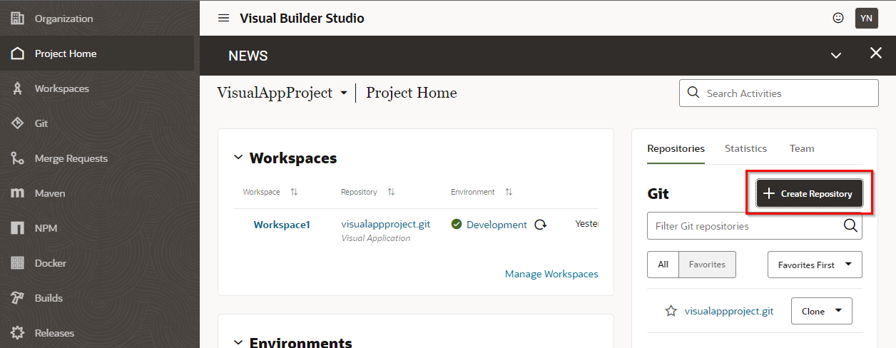Open the Maven section in the sidebar
The image size is (896, 348).
50,193
